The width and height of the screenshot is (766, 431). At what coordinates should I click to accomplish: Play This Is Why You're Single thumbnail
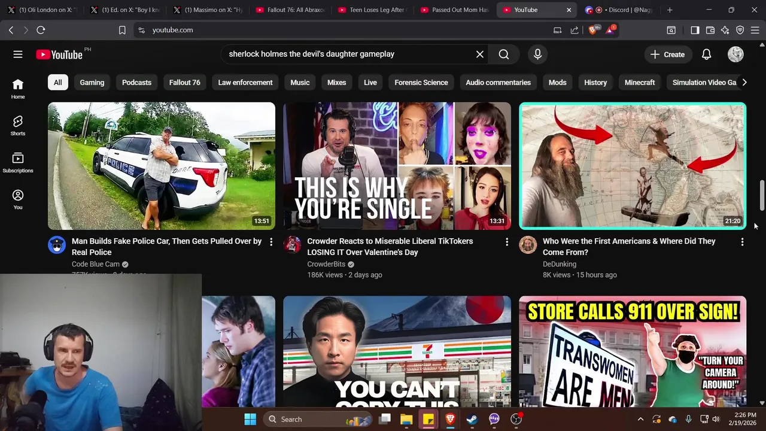pos(397,166)
